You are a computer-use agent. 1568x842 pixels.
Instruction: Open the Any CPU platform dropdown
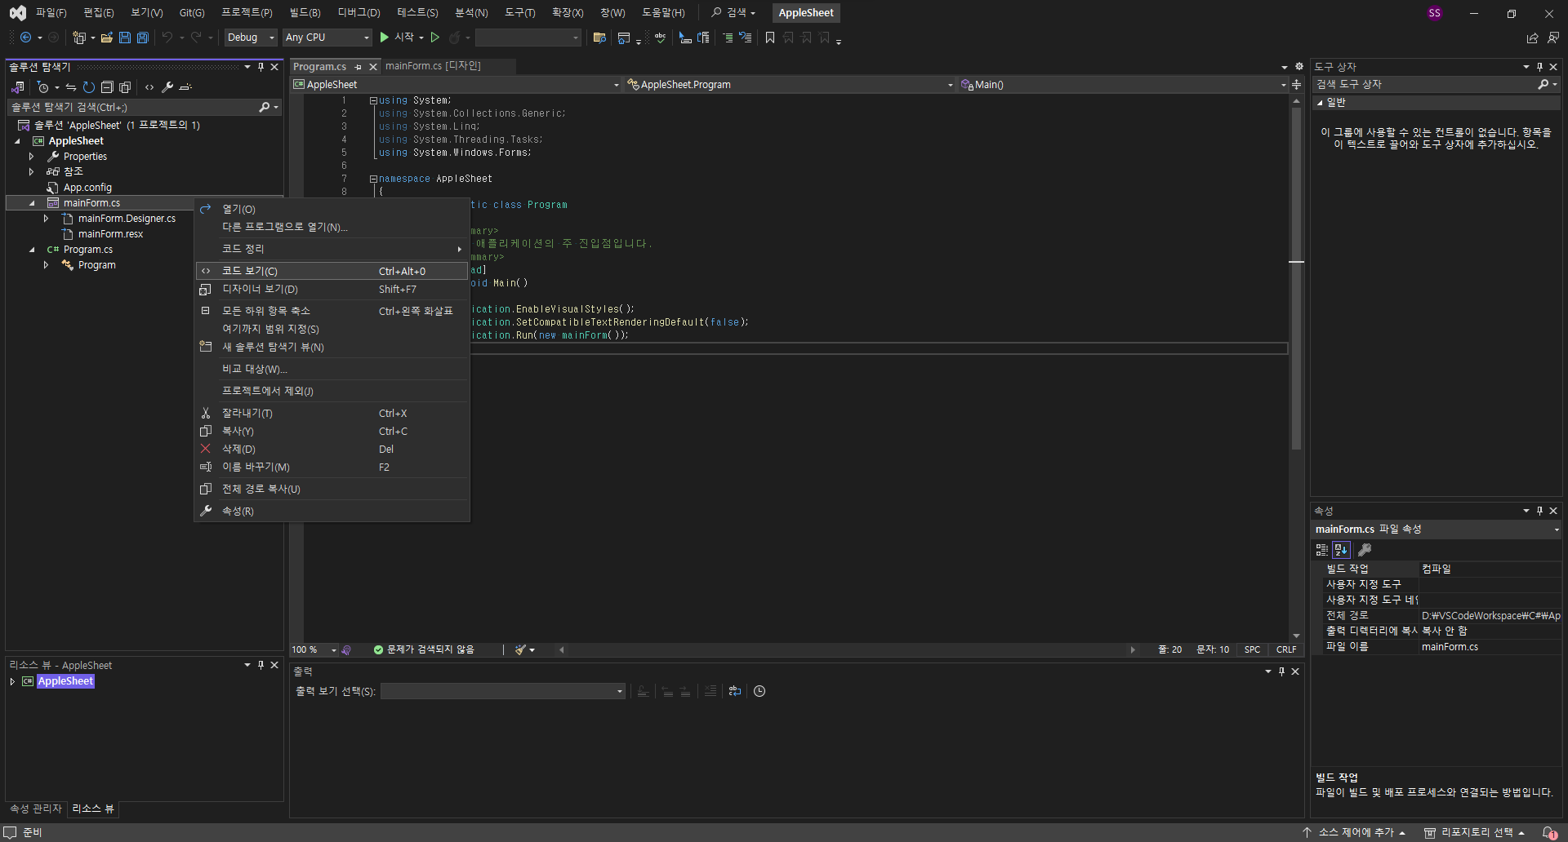327,38
